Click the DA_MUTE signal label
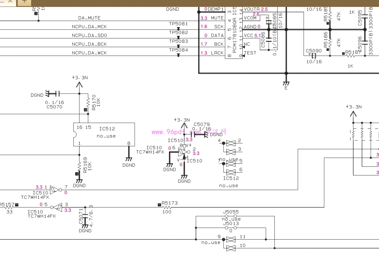This screenshot has width=379, height=262. (x=89, y=18)
